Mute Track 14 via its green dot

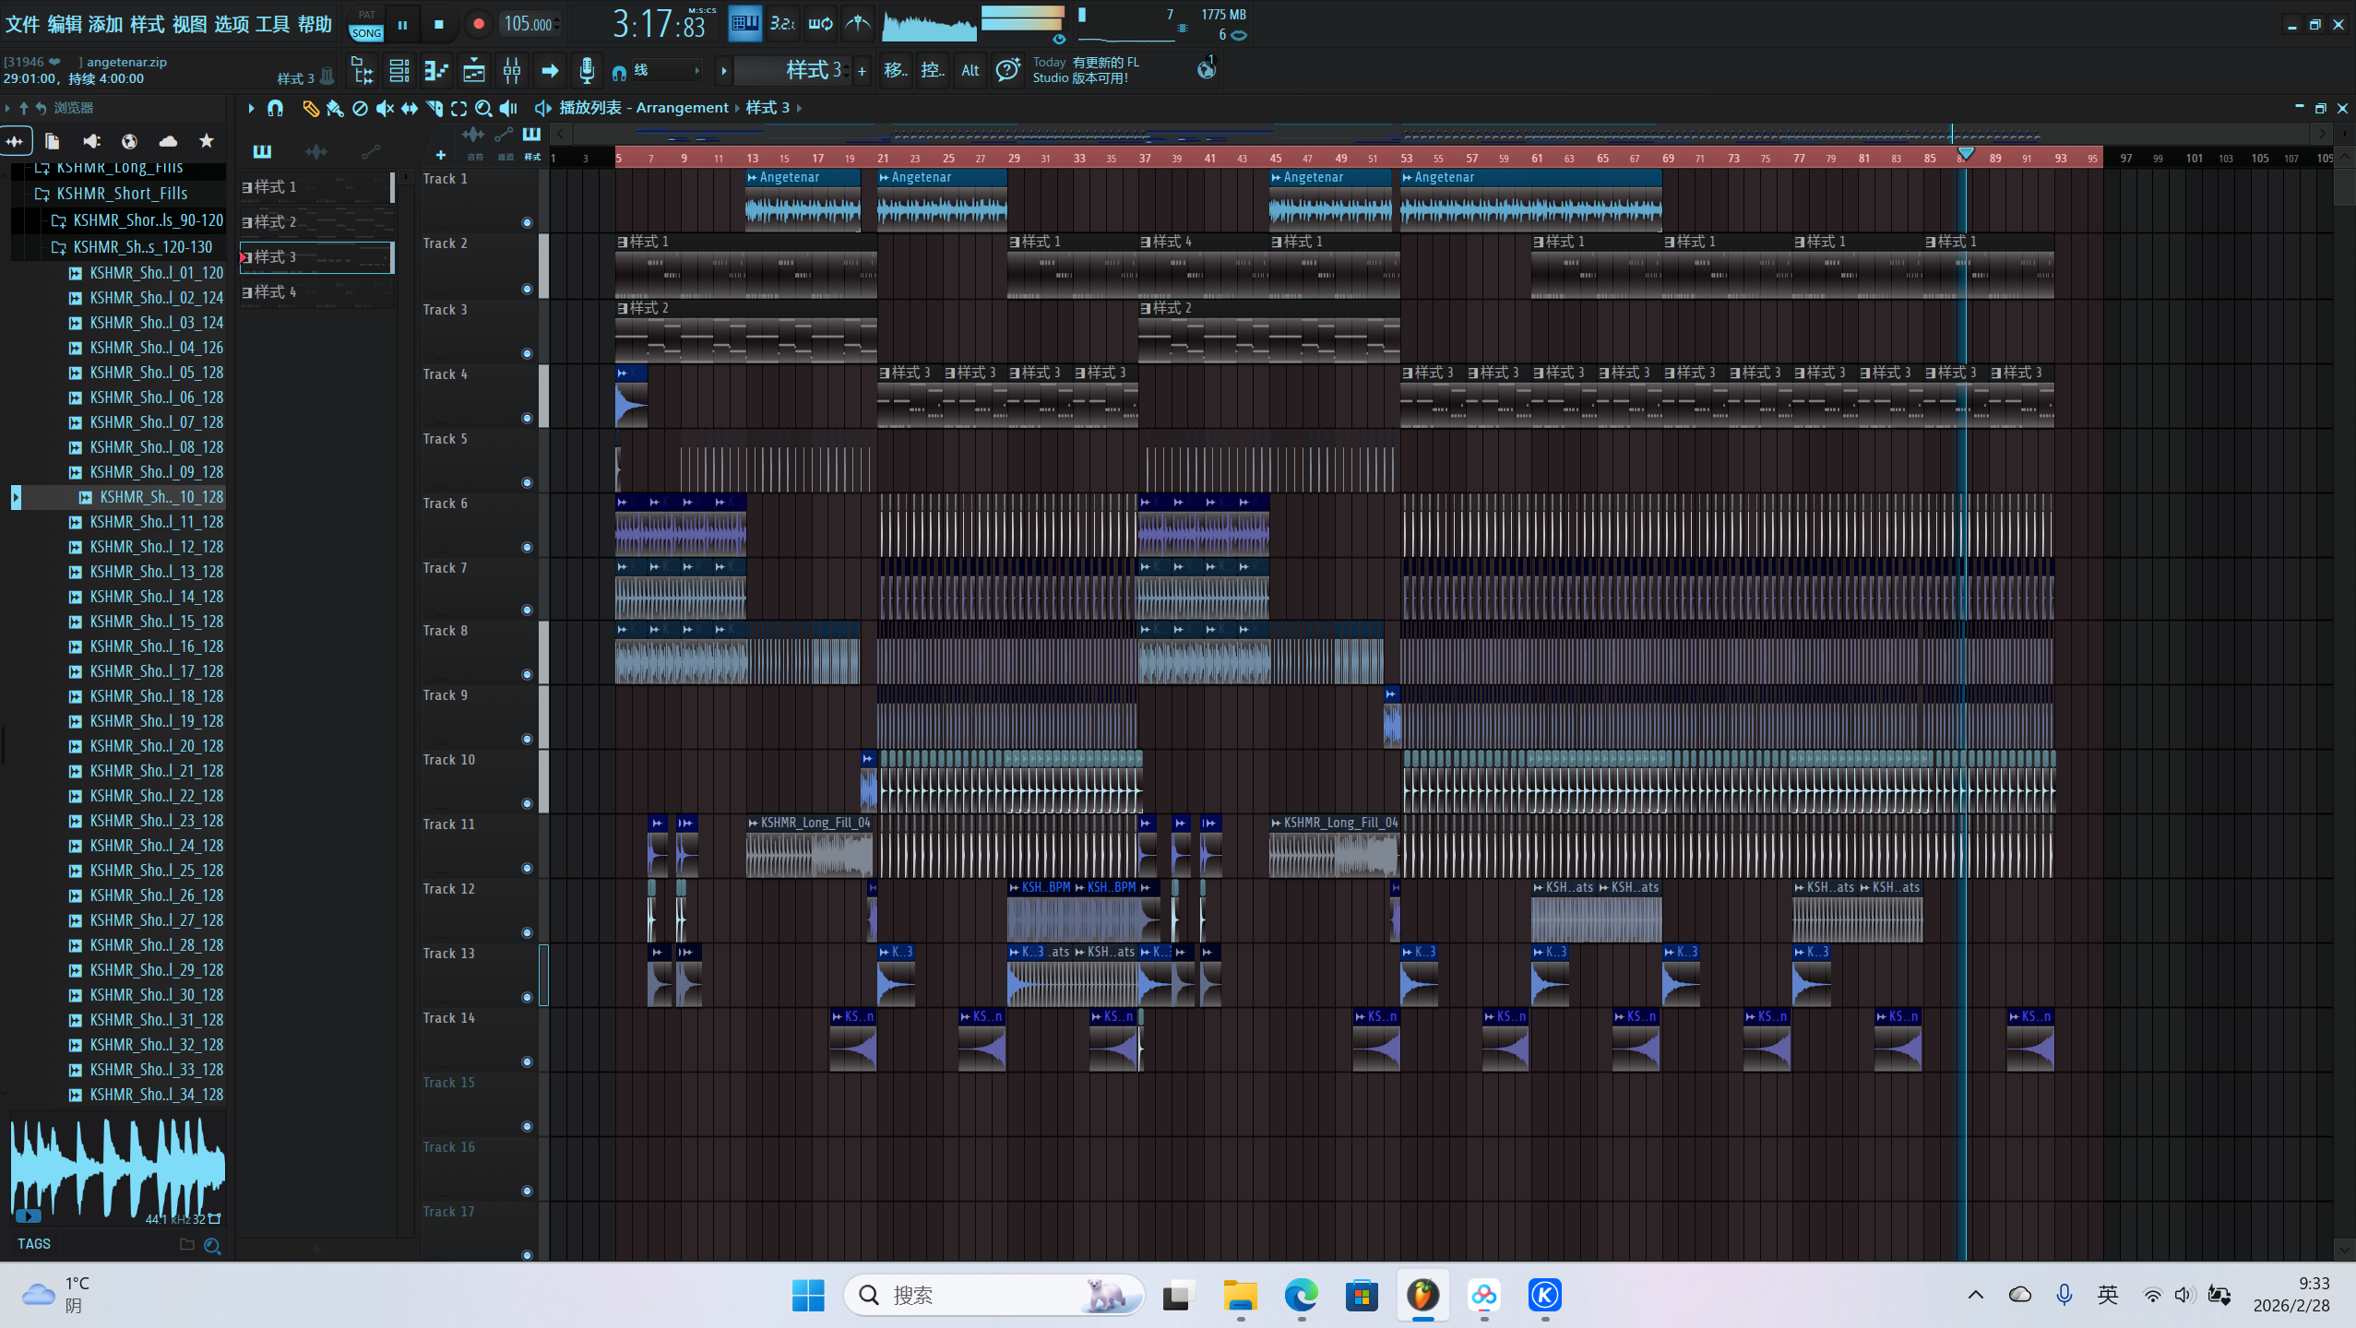coord(527,1061)
